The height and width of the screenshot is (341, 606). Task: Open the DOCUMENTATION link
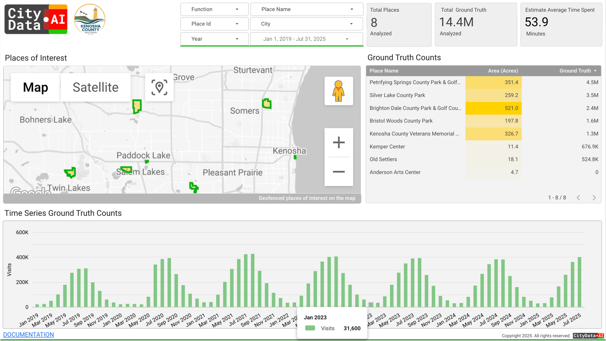[28, 335]
